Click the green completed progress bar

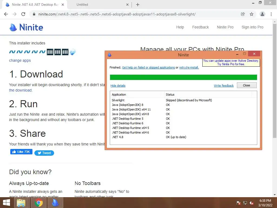tap(183, 77)
